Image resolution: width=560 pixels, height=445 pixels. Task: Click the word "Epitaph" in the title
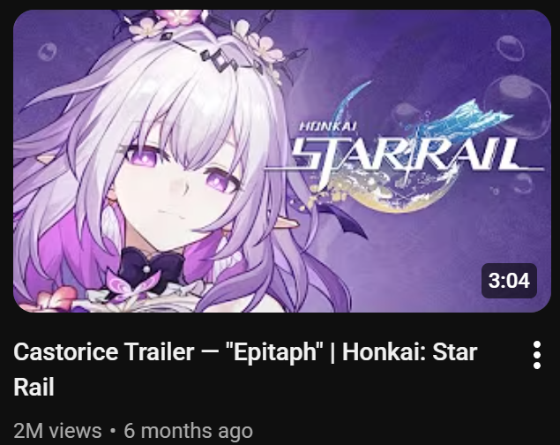(274, 352)
